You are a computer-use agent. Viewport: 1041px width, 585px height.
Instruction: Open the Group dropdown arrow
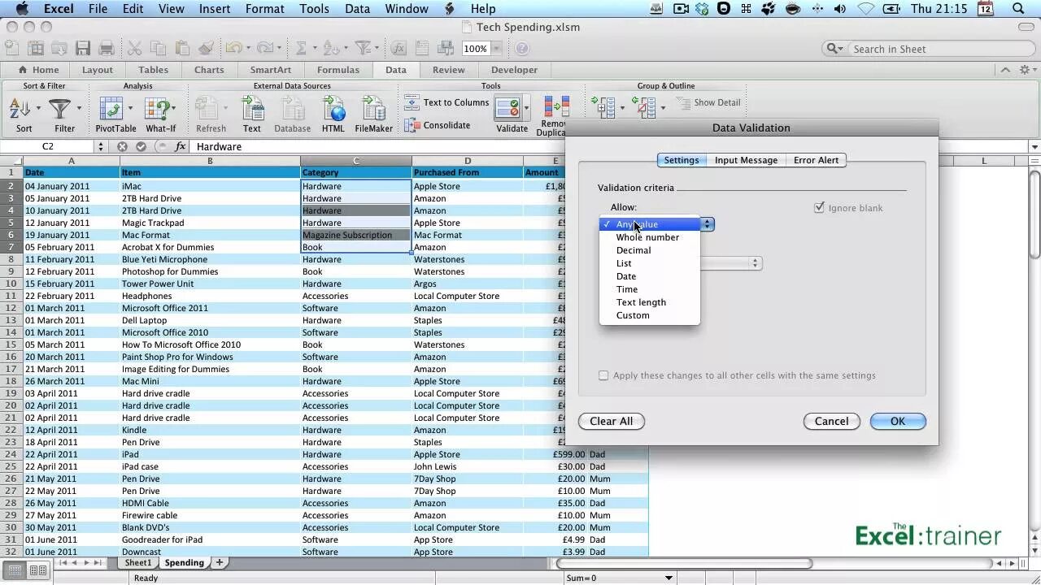pos(622,107)
